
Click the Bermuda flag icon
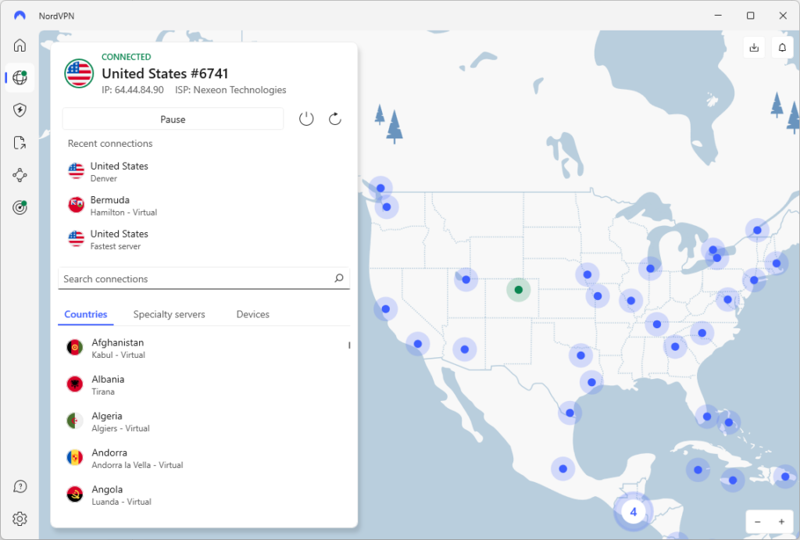[x=76, y=206]
